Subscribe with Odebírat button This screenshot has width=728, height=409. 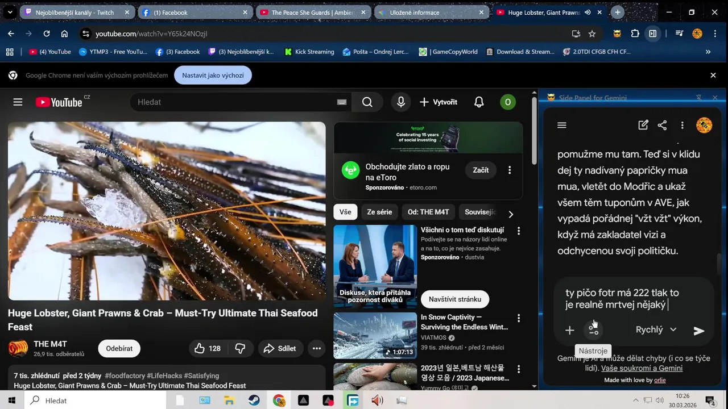[x=119, y=348]
